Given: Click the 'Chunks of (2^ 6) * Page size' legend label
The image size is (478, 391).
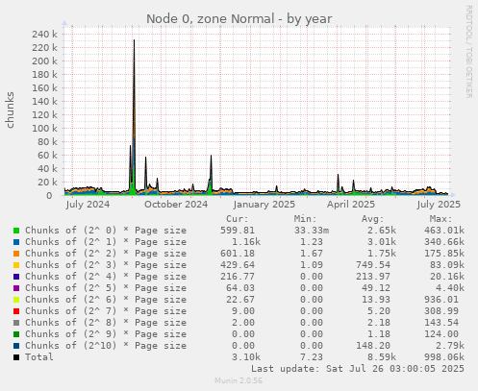Looking at the screenshot, I should click(x=106, y=300).
